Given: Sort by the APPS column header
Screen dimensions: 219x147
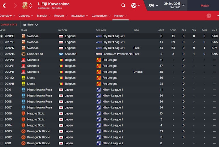Looking at the screenshot, I should [161, 30].
